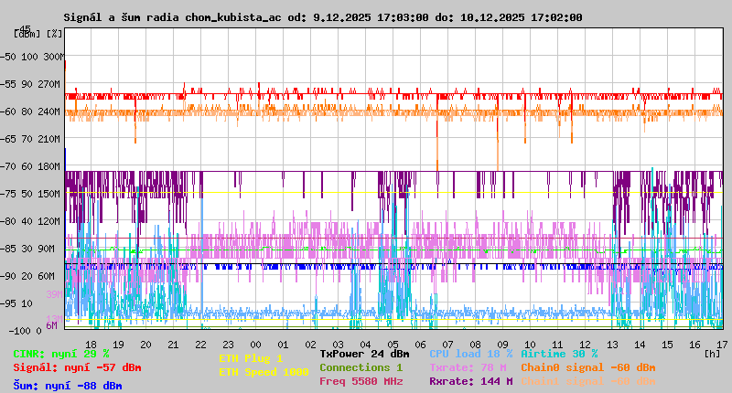Click the -70 dBm y-axis label
This screenshot has height=393, width=732.
click(x=9, y=166)
